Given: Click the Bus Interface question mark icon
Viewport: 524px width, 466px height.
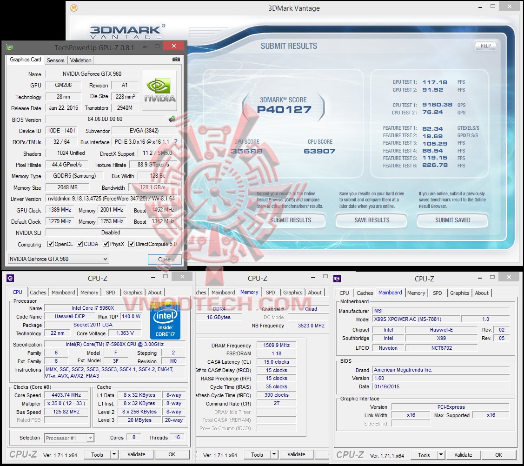Looking at the screenshot, I should [176, 142].
